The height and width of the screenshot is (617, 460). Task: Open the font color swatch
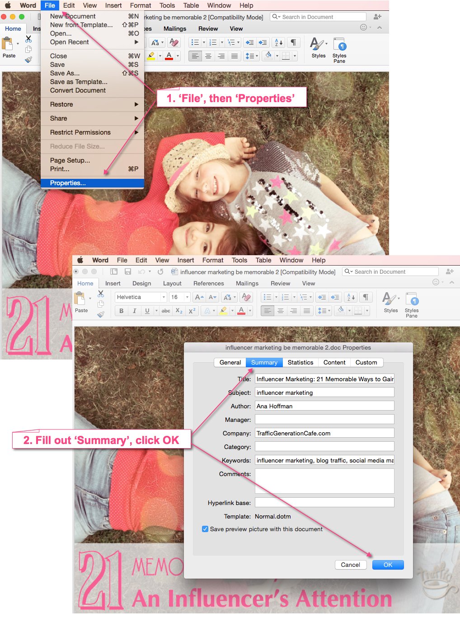242,311
